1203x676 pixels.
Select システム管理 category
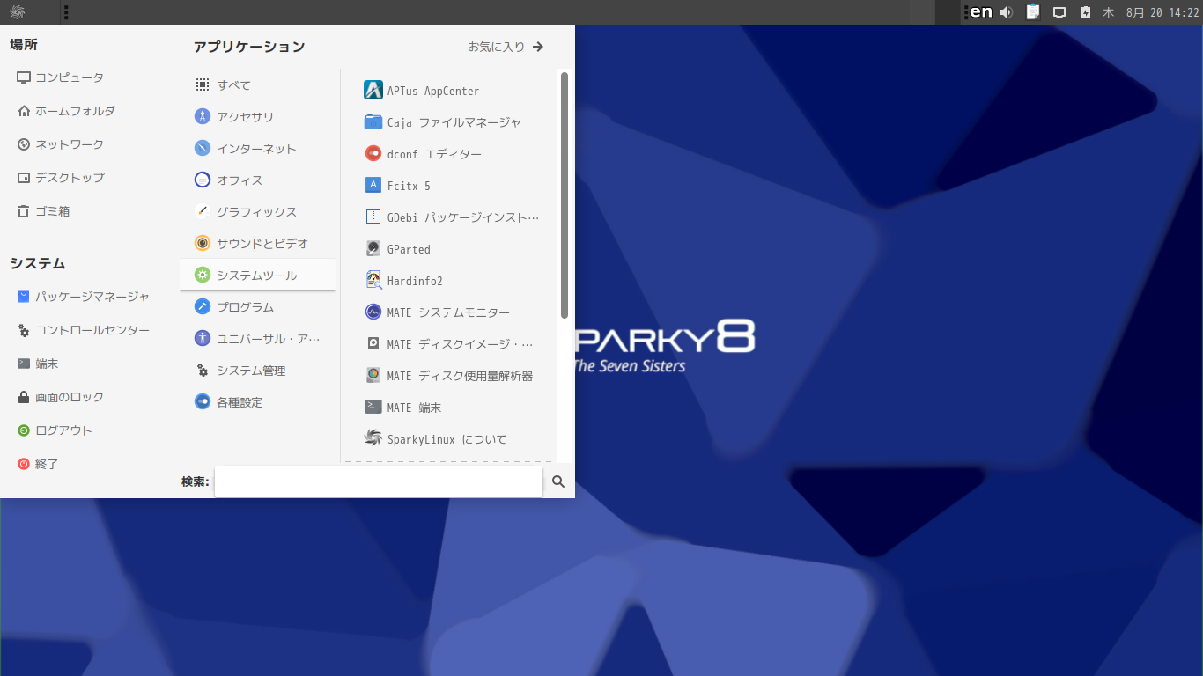(257, 371)
